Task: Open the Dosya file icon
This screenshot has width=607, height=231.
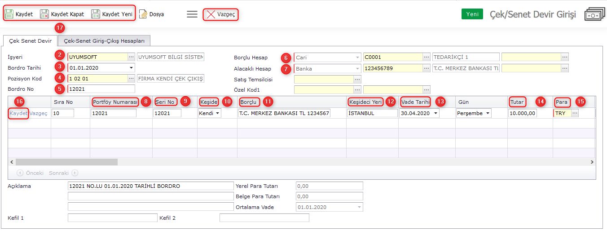Action: pyautogui.click(x=143, y=14)
